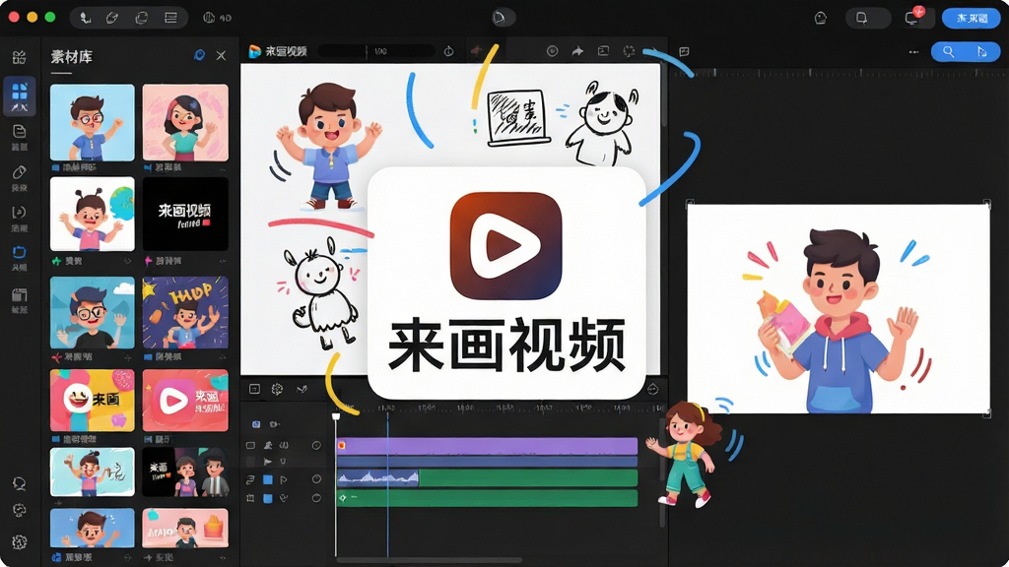Select the girl on pink background thumbnail
This screenshot has height=567, width=1009.
click(x=185, y=122)
